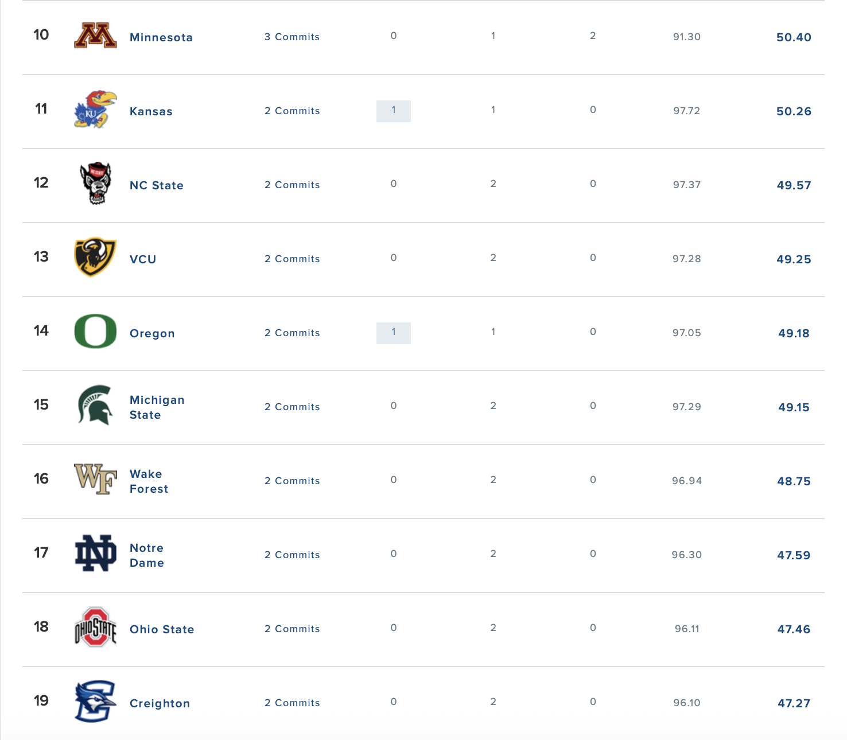Click the Minnesota Gophers logo
Screen dimensions: 847x740
[x=95, y=37]
